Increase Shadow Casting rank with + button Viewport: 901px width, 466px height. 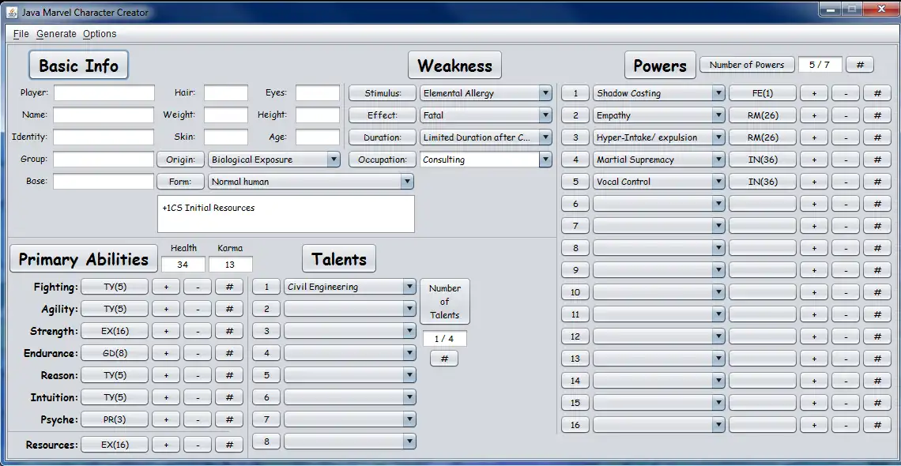[x=814, y=93]
